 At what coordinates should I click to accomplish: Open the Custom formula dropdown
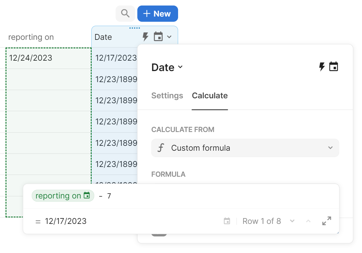click(x=245, y=148)
